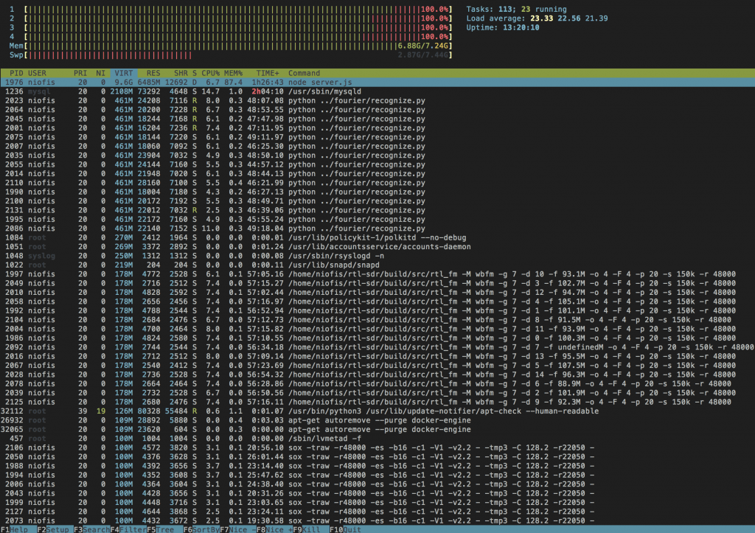Select the apt-get autoremove row with PID 32065
The height and width of the screenshot is (533, 755).
click(377, 430)
